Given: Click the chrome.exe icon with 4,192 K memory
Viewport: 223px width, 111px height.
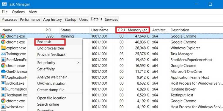Looking at the screenshot, I should [x=3, y=101].
